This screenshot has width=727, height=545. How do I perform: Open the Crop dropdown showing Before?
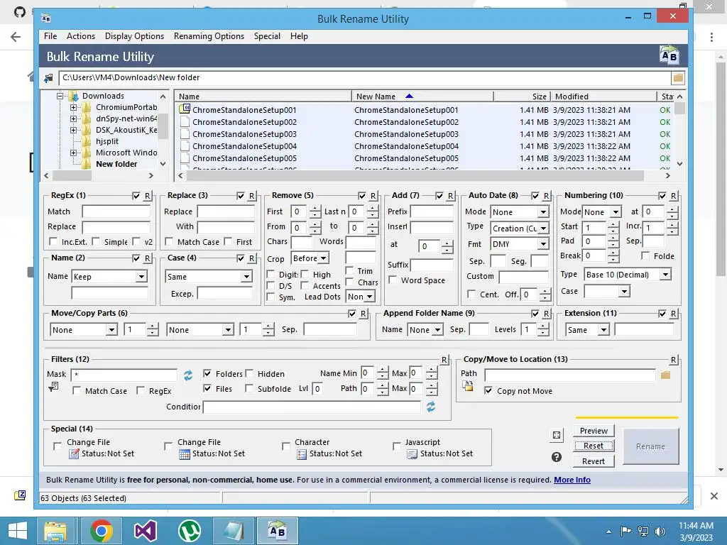(x=324, y=258)
